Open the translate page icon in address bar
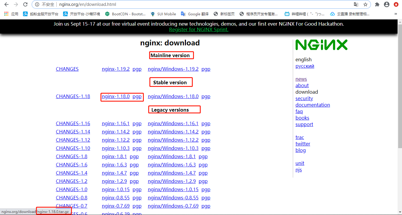Image resolution: width=402 pixels, height=215 pixels. 356,4
